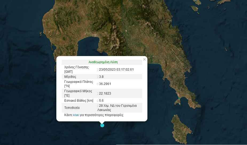The width and height of the screenshot is (247, 145).
Task: Click the focal depth value 5.6
Action: [x=101, y=101]
